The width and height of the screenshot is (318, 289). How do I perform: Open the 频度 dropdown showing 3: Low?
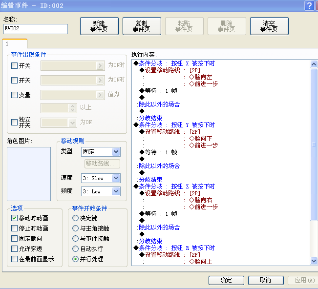[x=101, y=191]
